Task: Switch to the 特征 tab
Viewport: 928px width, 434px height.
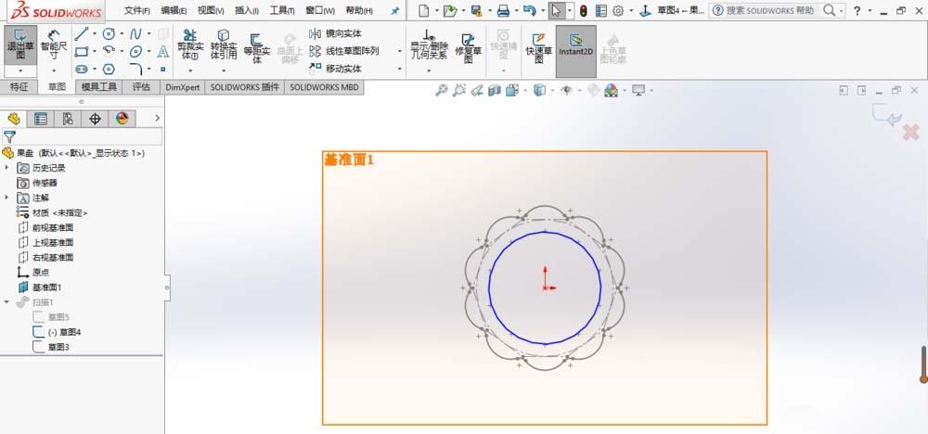Action: 19,87
